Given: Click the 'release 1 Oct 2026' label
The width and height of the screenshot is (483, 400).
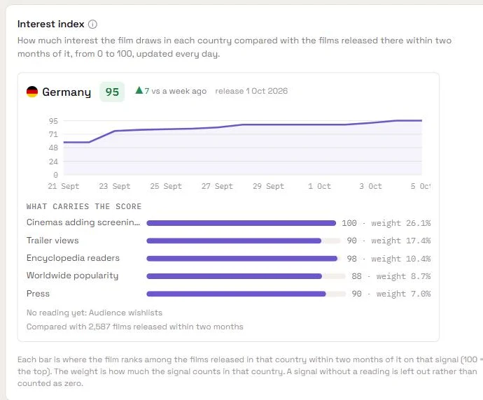Looking at the screenshot, I should pos(251,91).
